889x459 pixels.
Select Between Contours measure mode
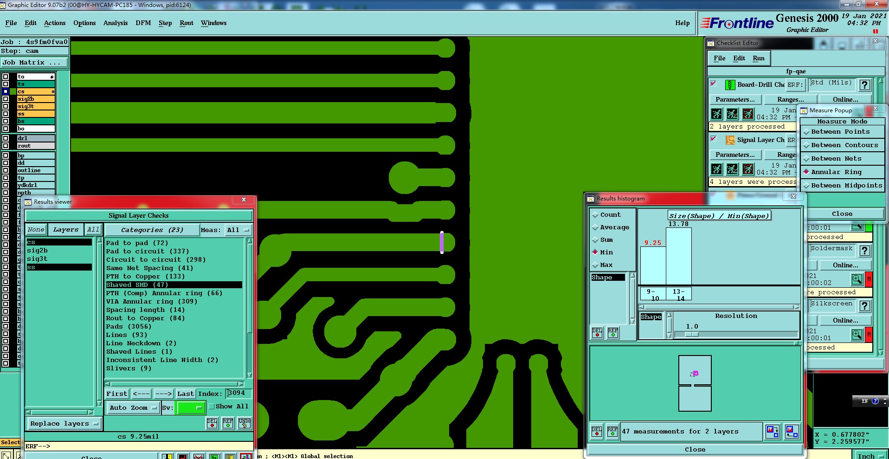pos(842,145)
